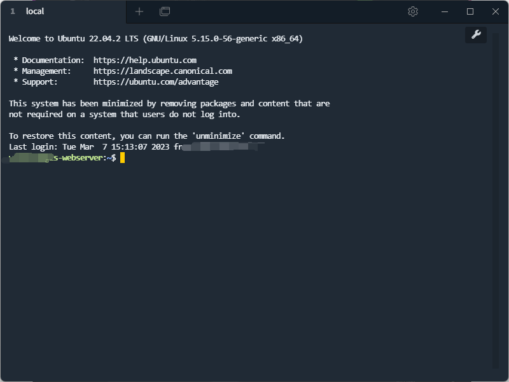Click the 'unminimize' command word
This screenshot has width=509, height=382.
(218, 136)
